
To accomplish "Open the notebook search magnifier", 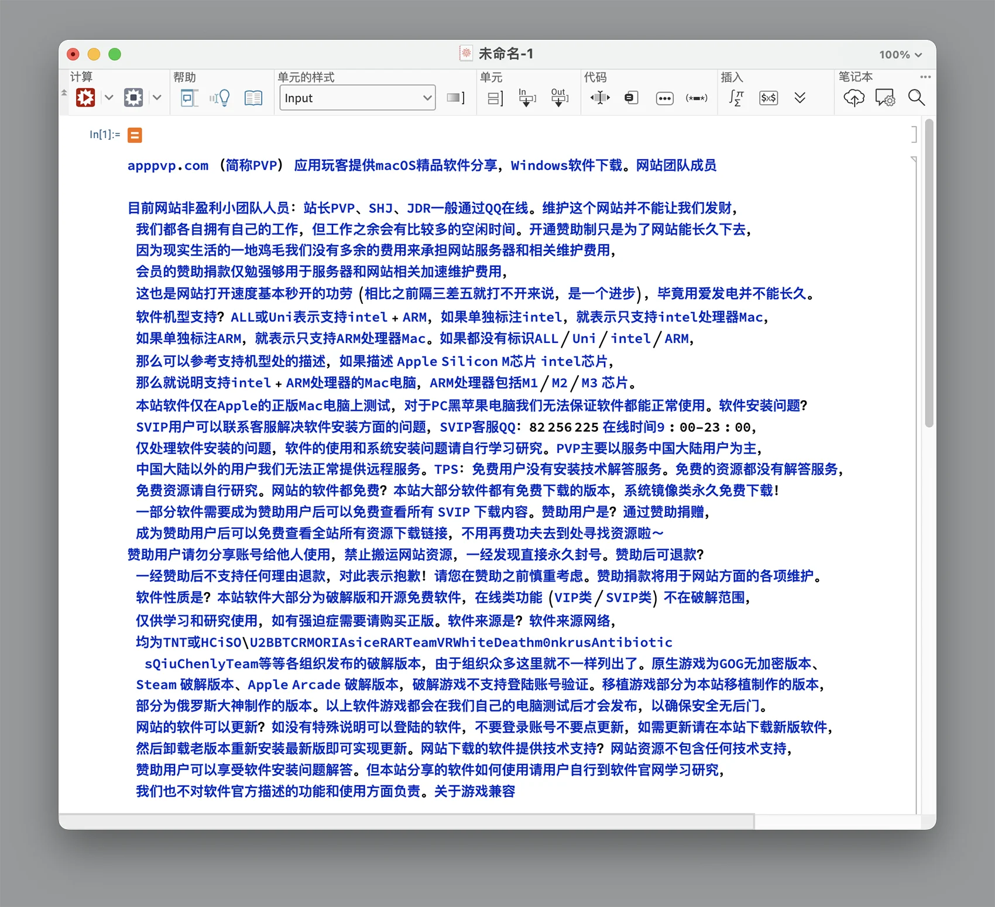I will pos(916,98).
